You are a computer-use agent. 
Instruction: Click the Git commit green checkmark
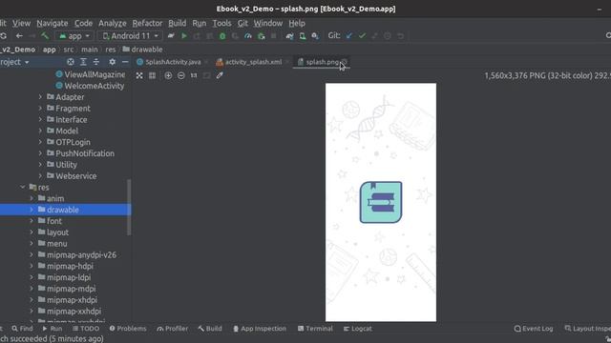point(362,36)
